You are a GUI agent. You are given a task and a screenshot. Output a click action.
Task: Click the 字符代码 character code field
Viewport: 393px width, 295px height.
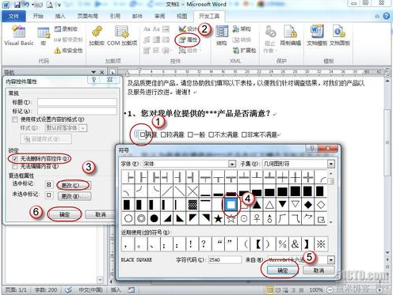tap(225, 260)
